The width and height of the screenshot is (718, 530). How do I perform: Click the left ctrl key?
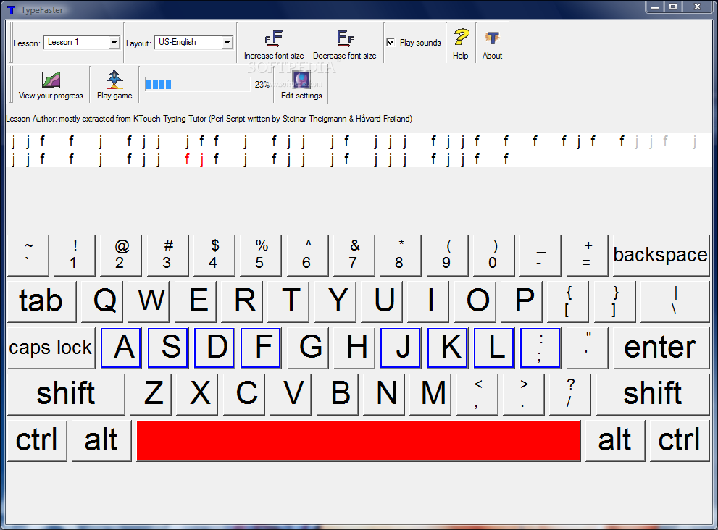point(37,441)
